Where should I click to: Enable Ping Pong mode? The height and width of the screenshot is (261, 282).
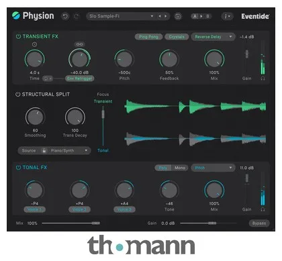[x=148, y=37]
